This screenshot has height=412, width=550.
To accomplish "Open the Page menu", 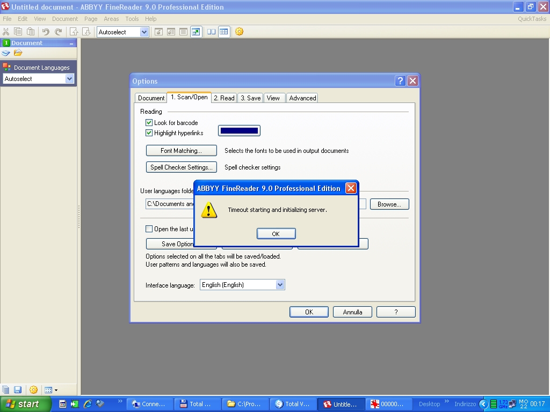I will pyautogui.click(x=91, y=19).
